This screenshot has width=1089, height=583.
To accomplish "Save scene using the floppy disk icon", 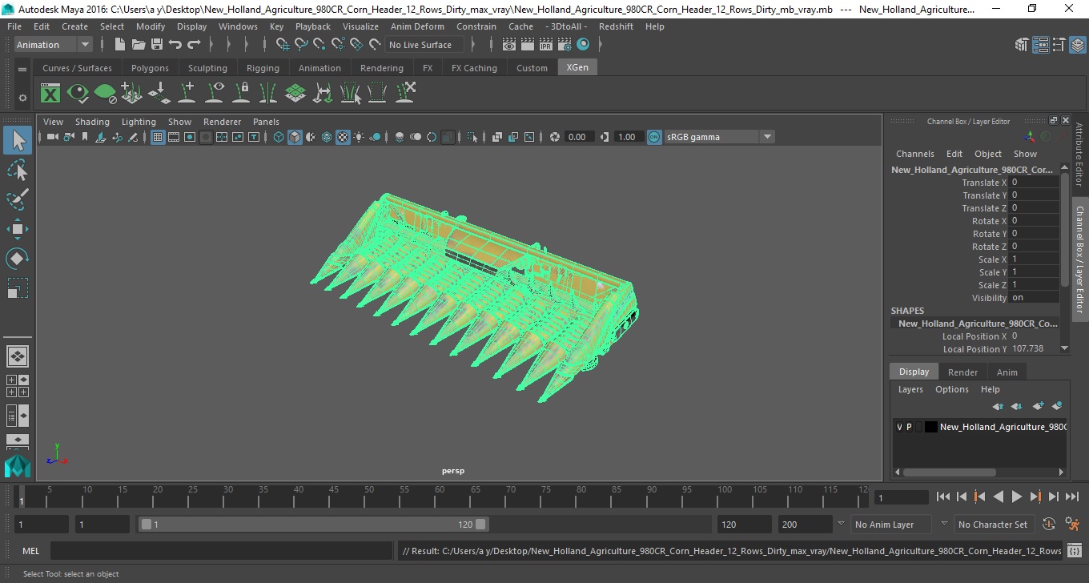I will click(157, 45).
